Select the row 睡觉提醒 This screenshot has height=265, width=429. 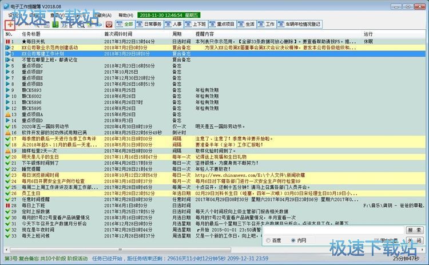[x=215, y=169]
